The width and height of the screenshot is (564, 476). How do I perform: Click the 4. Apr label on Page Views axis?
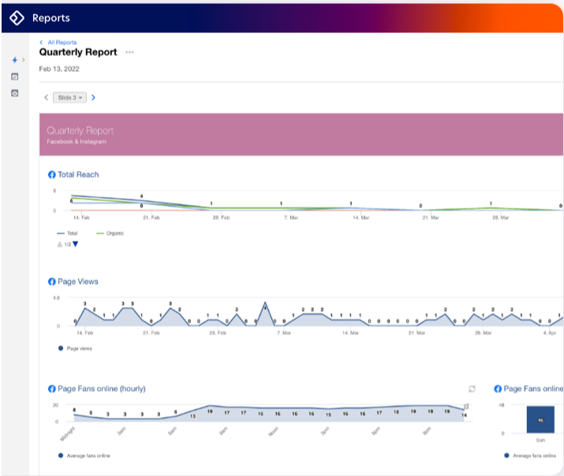click(550, 333)
